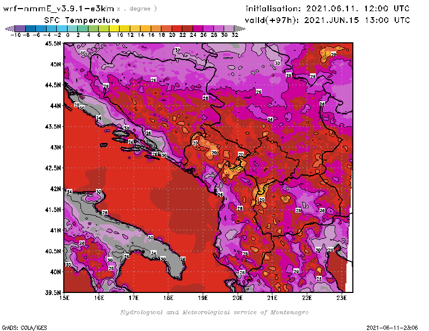Click the '41N' latitude axis label
The height and width of the screenshot is (331, 429).
pyautogui.click(x=56, y=230)
